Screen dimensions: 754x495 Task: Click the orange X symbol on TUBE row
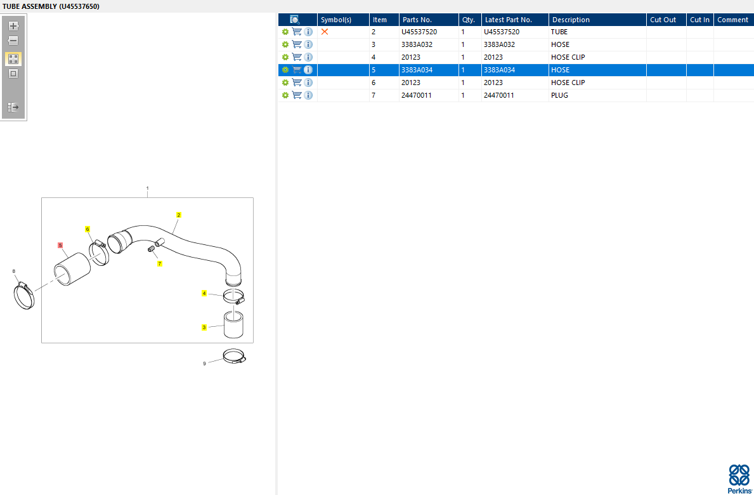pyautogui.click(x=325, y=32)
